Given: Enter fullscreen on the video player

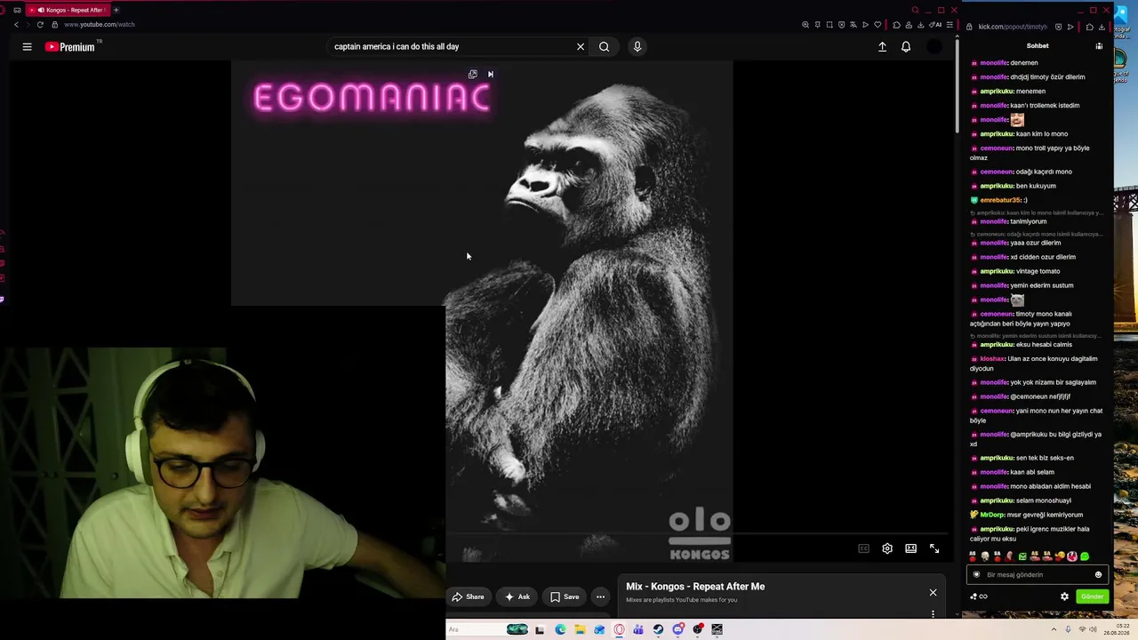Looking at the screenshot, I should pos(934,548).
